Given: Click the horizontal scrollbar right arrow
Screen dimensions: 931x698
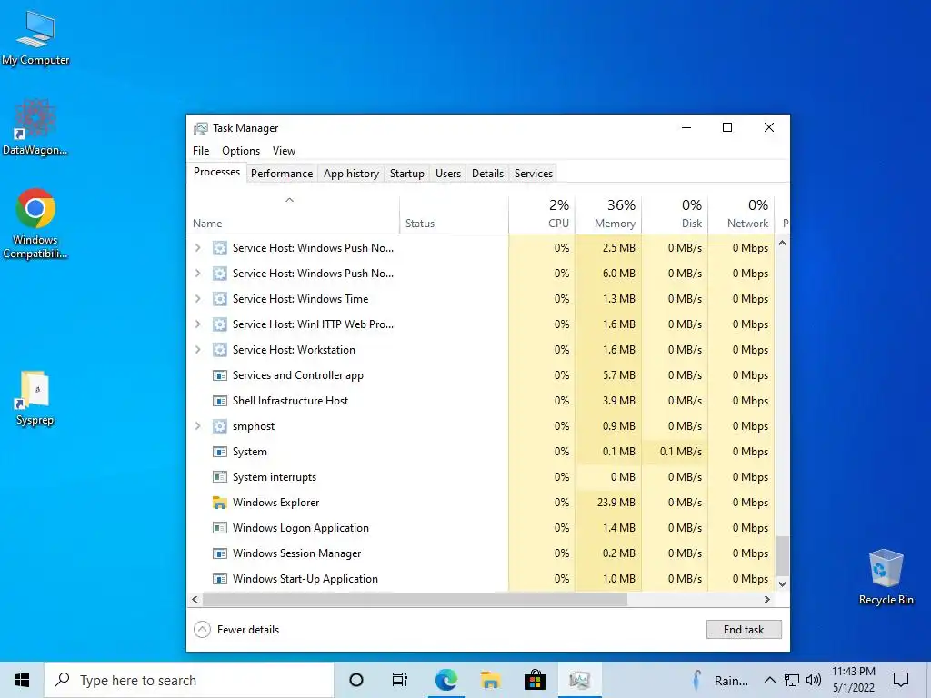Looking at the screenshot, I should pos(767,600).
